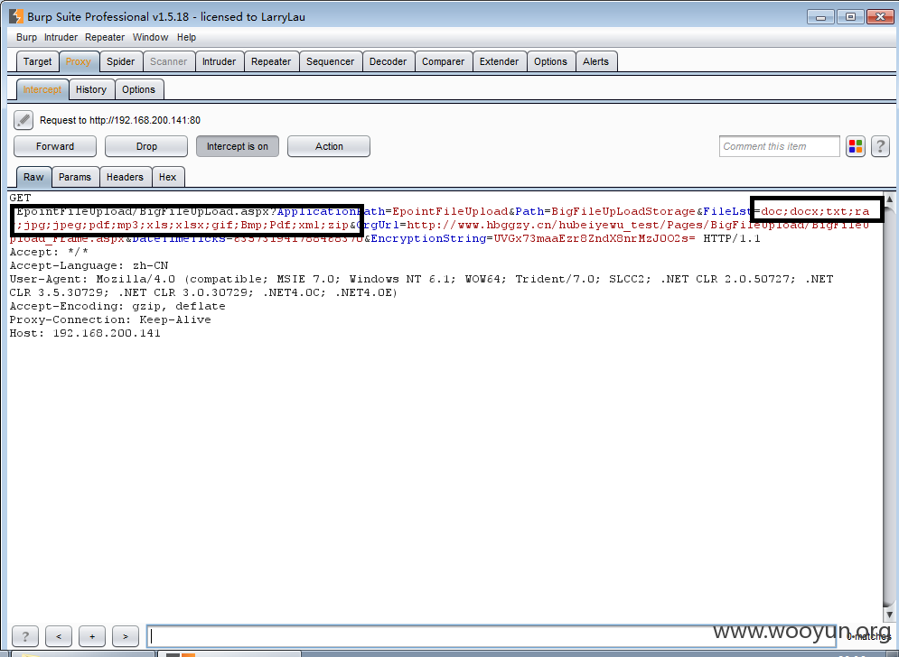This screenshot has height=657, width=899.
Task: Click the pencil edit target icon
Action: click(23, 120)
